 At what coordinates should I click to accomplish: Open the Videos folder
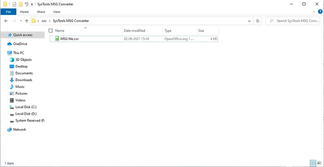(x=20, y=100)
